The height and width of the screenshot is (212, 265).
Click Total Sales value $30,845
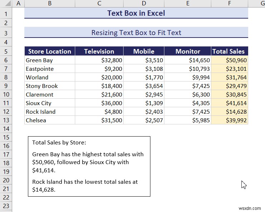[230, 94]
